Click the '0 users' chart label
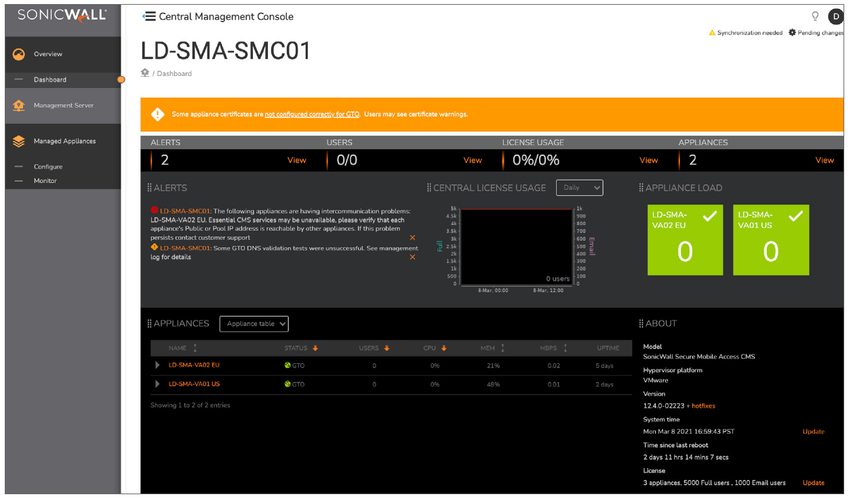Screen dimensions: 851x501 (x=558, y=279)
